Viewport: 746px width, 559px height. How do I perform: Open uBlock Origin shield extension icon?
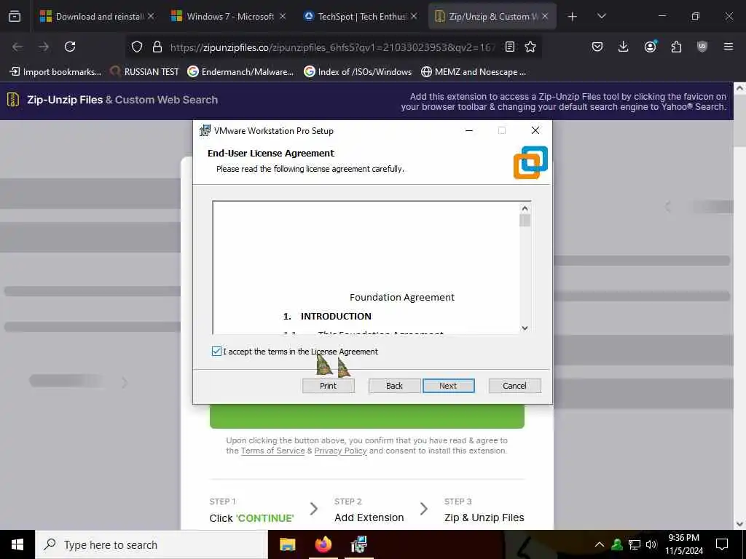pyautogui.click(x=702, y=47)
